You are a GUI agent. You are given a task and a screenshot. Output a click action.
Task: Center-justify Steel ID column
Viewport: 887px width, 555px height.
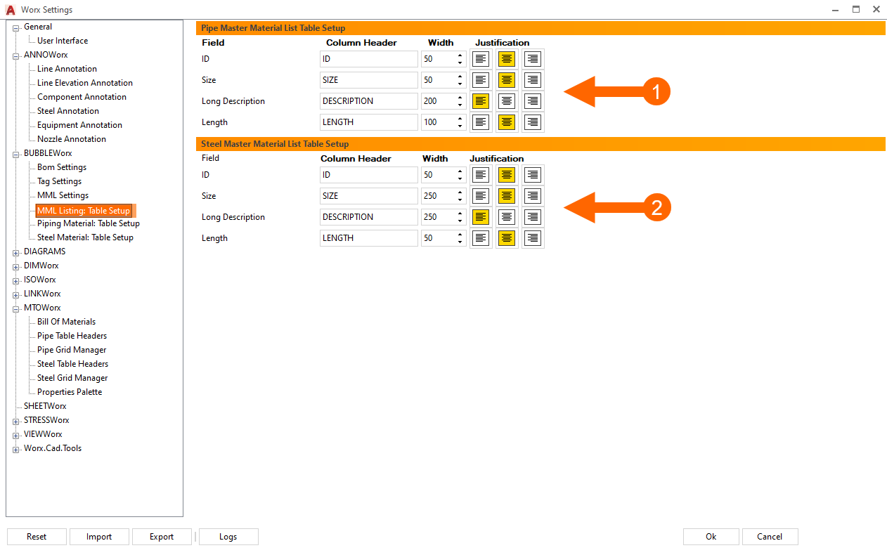pyautogui.click(x=507, y=175)
